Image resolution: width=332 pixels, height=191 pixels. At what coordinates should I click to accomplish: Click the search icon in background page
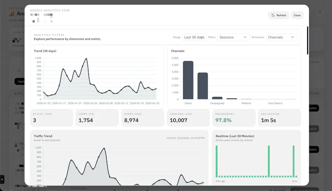tap(19, 71)
